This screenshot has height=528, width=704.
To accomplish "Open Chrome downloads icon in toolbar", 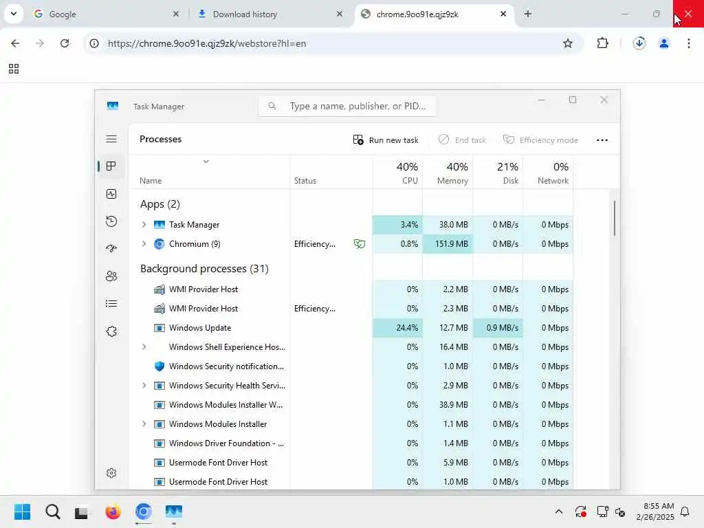I will point(639,43).
